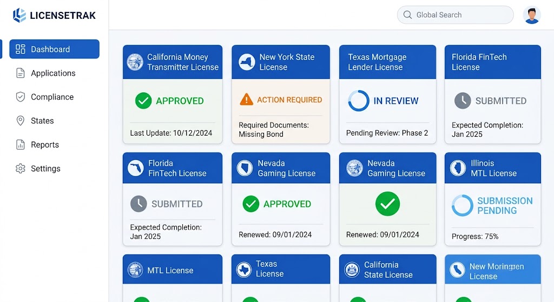Viewport: 554px width, 302px height.
Task: Open the Reports chart icon in sidebar
Action: point(21,145)
